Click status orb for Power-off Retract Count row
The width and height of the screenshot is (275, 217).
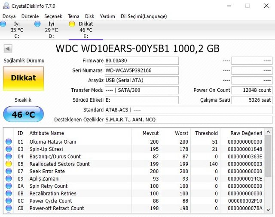[x=9, y=208]
